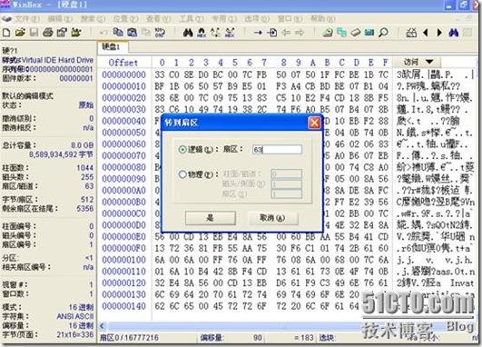Image resolution: width=482 pixels, height=347 pixels.
Task: Click the 8.0 GB total capacity value
Action: coord(82,145)
